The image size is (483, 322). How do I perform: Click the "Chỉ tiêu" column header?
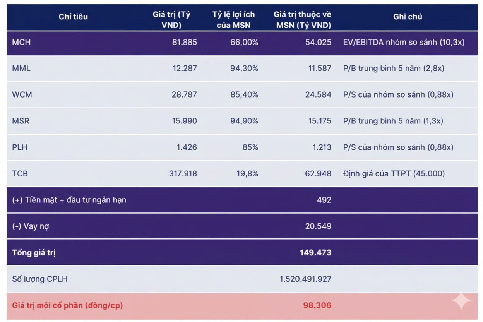pyautogui.click(x=73, y=17)
